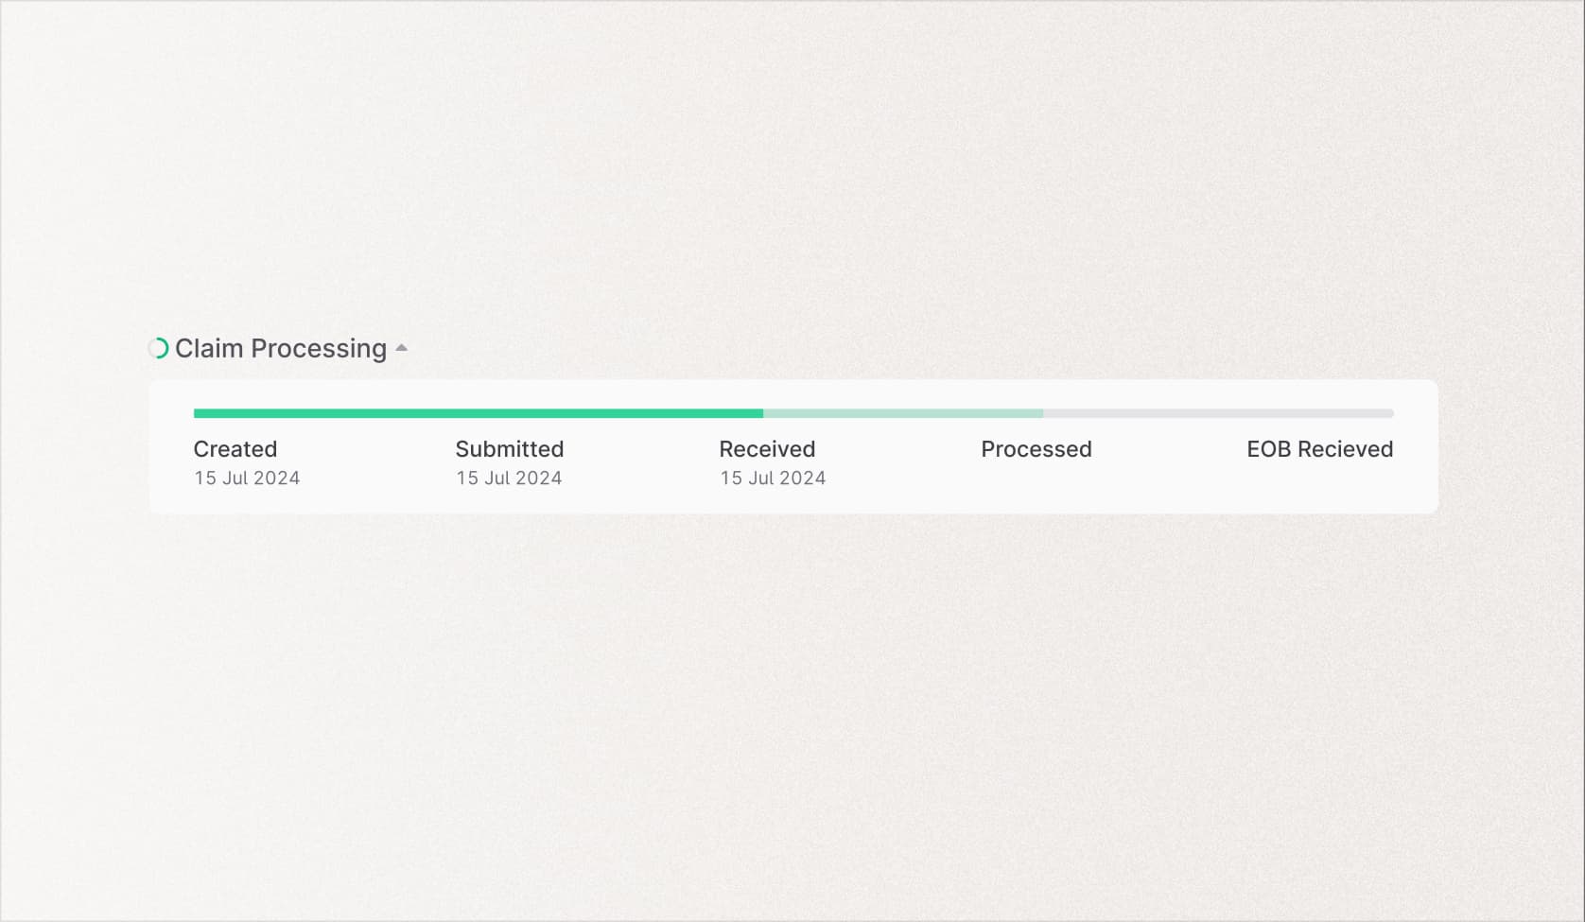Click the green status indicator beside the title
The image size is (1585, 922).
click(158, 348)
